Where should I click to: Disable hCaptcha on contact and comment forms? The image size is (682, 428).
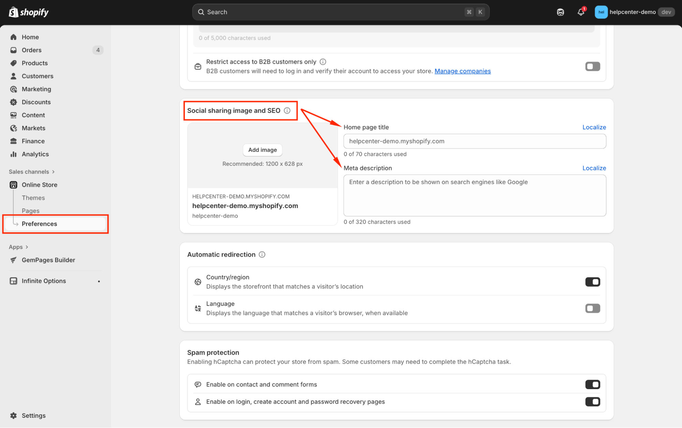click(x=593, y=384)
